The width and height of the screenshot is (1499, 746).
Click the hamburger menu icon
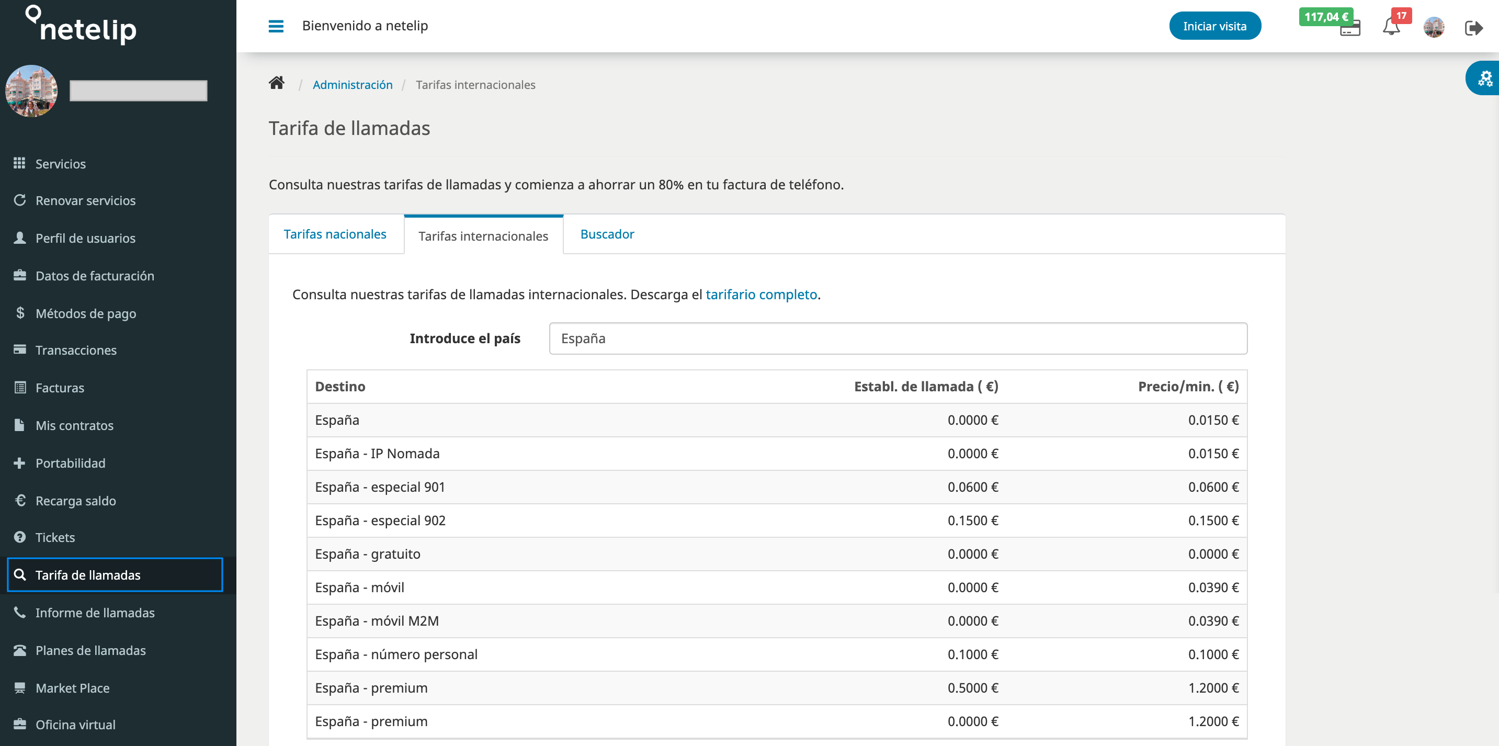click(x=276, y=26)
